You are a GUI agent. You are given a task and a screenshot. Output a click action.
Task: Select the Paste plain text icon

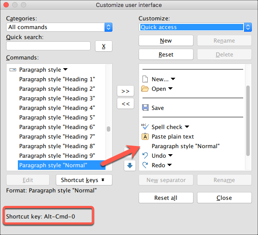tap(145, 136)
